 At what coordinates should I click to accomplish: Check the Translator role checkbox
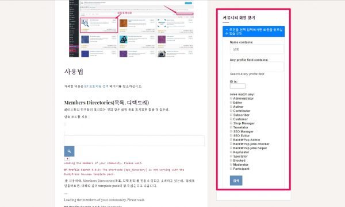(x=231, y=127)
